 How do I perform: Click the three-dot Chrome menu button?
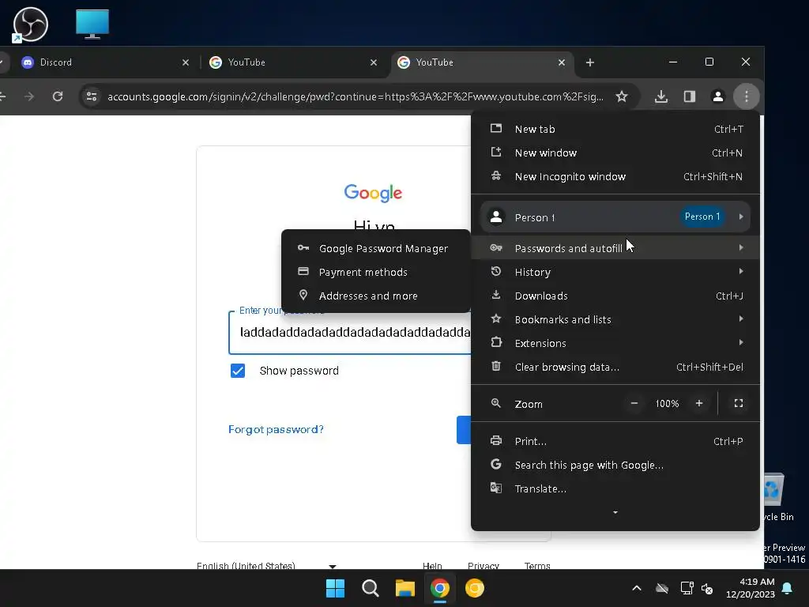pyautogui.click(x=746, y=96)
